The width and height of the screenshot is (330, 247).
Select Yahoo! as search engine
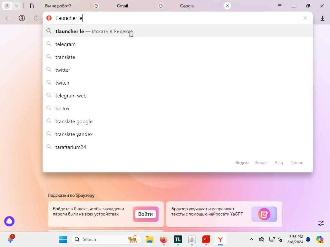point(297,162)
